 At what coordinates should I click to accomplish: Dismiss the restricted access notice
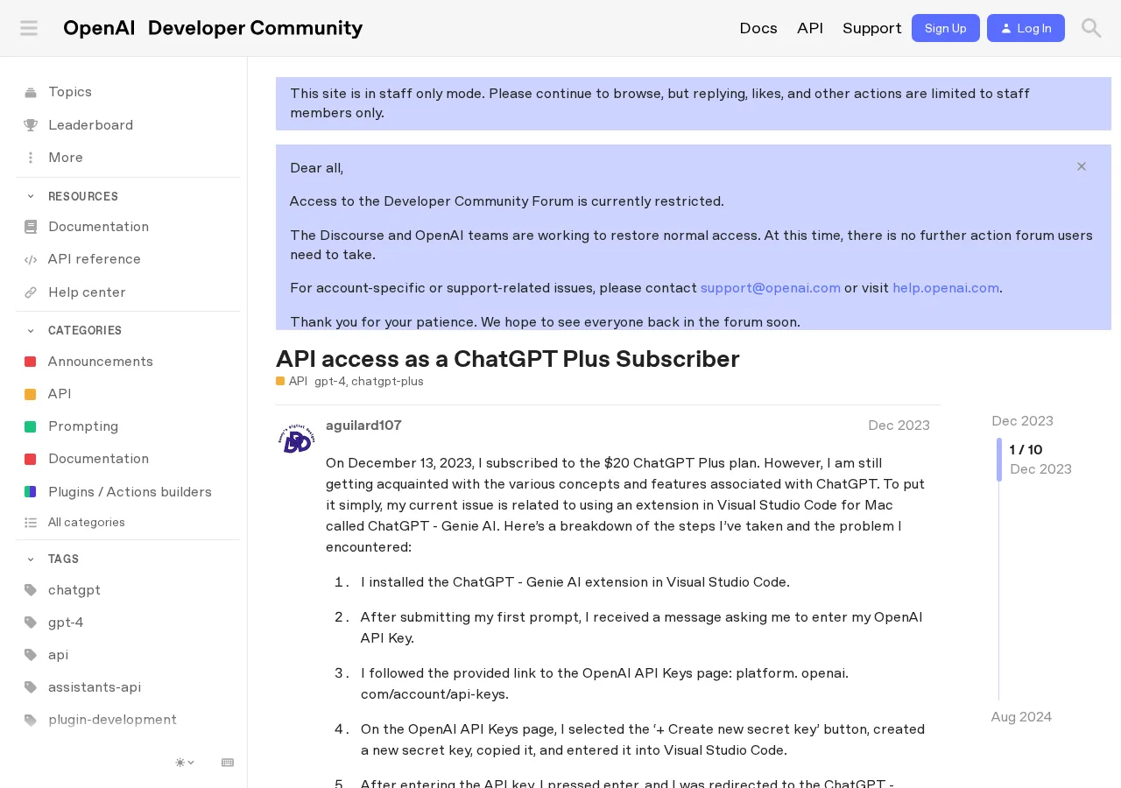[x=1082, y=166]
